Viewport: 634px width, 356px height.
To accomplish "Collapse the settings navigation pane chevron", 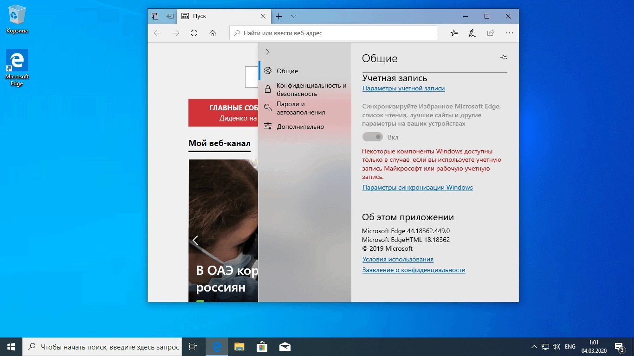I will point(268,52).
